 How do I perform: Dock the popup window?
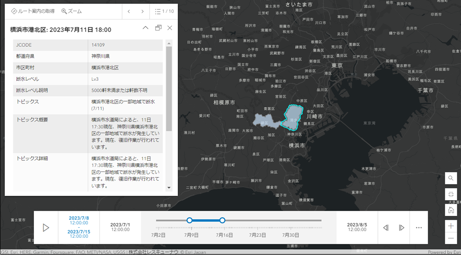coord(158,28)
